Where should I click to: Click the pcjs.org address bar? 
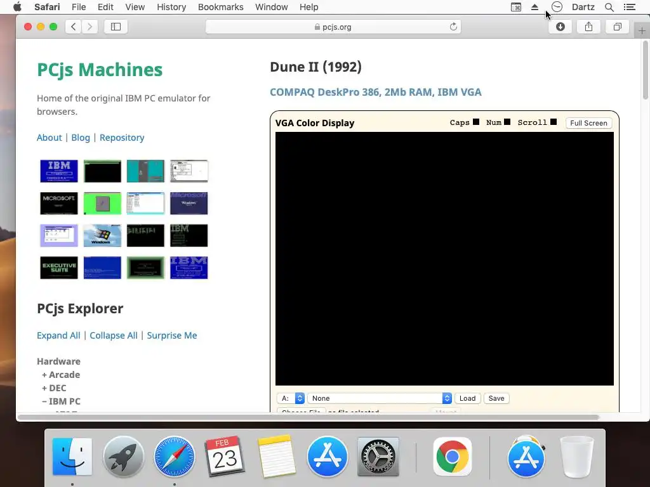click(333, 27)
